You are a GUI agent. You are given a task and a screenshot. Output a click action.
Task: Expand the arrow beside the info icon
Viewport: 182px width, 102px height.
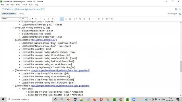click(x=180, y=9)
